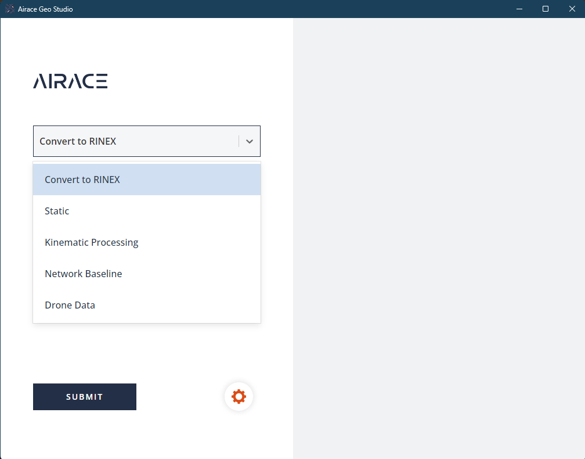585x459 pixels.
Task: Close the Airace Geo Studio window
Action: [572, 9]
